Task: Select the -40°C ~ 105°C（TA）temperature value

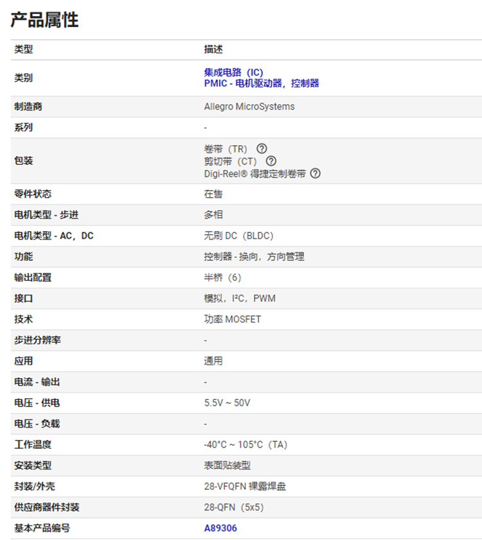Action: point(245,444)
